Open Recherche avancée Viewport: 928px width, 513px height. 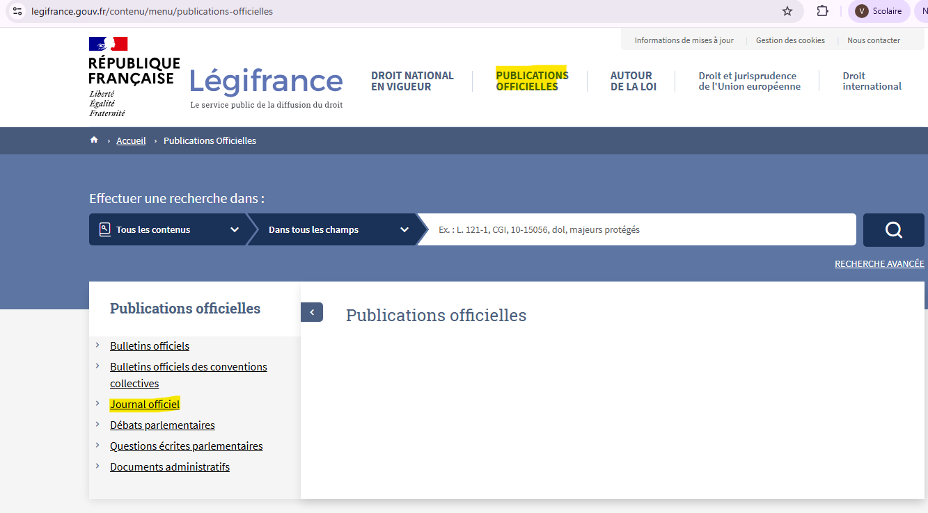(x=879, y=263)
